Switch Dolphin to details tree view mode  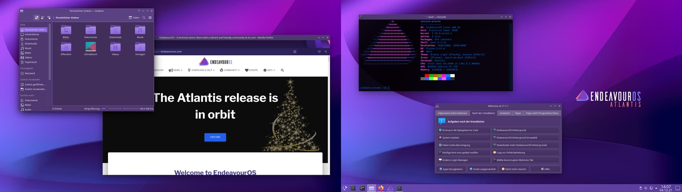pos(49,17)
